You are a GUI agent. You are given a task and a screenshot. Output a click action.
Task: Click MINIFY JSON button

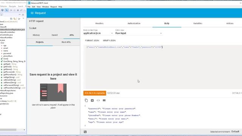[109, 40]
